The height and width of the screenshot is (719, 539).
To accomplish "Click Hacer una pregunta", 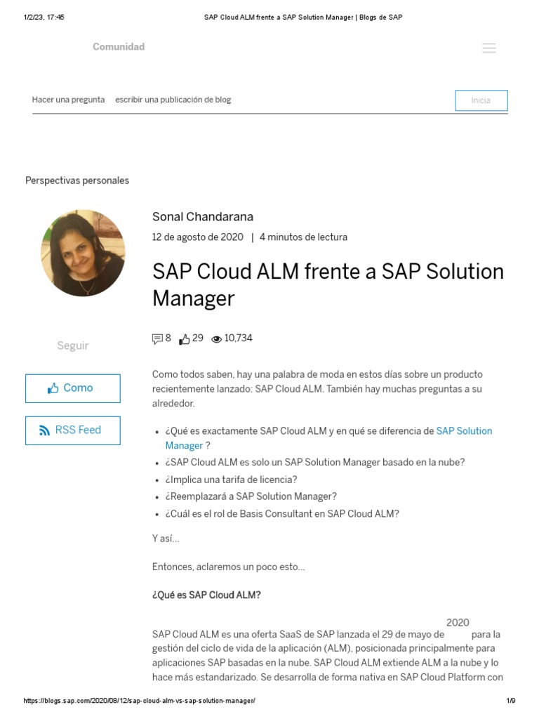I will [x=68, y=100].
